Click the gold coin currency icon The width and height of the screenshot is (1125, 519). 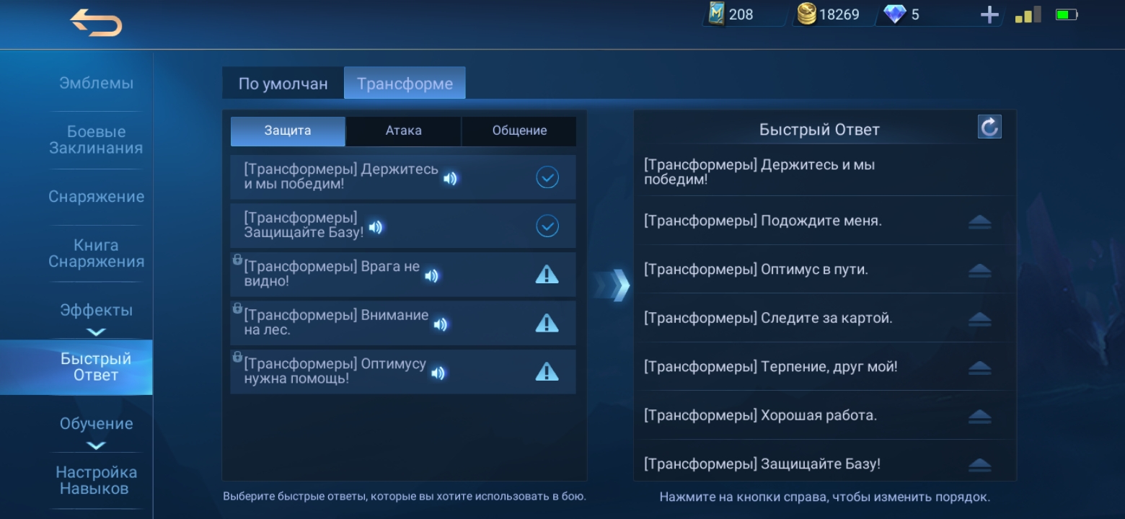click(807, 14)
